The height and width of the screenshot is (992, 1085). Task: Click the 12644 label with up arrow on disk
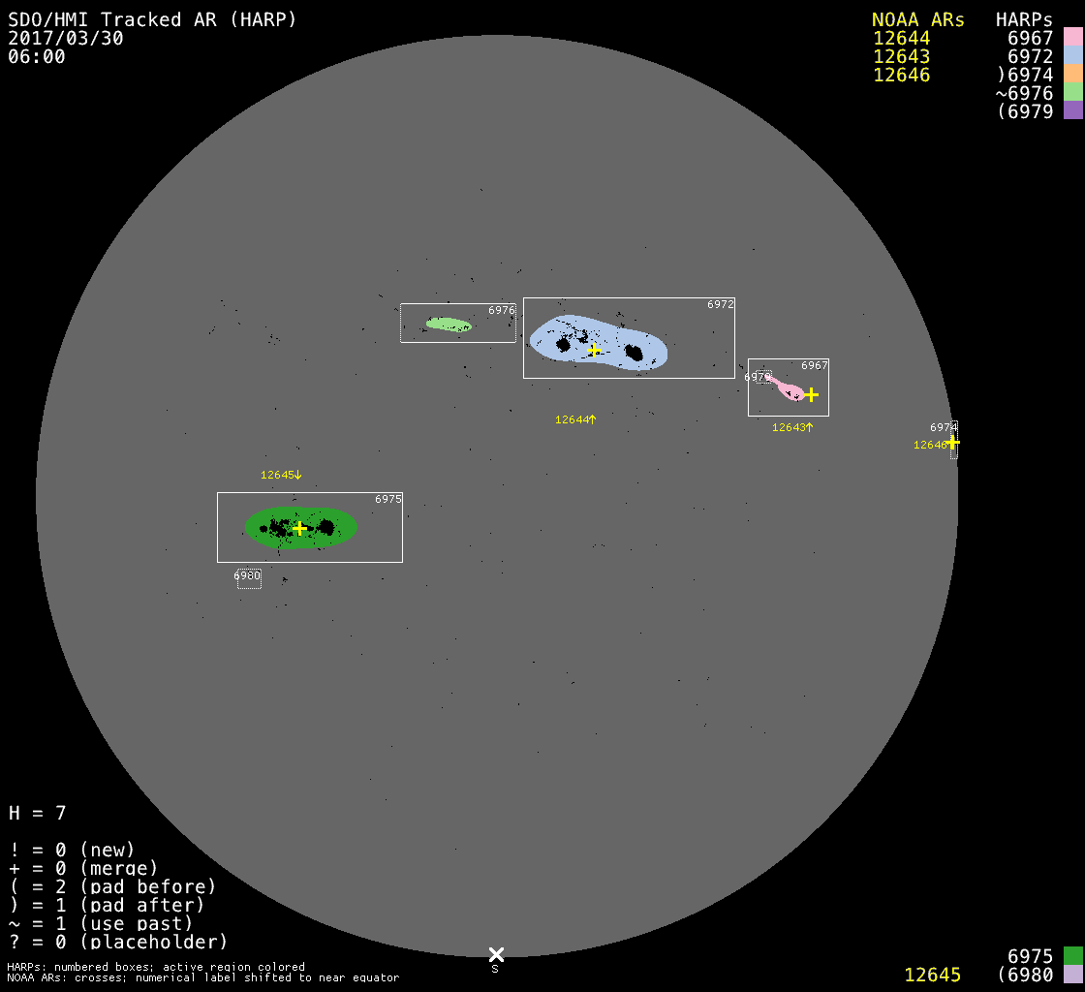(575, 419)
